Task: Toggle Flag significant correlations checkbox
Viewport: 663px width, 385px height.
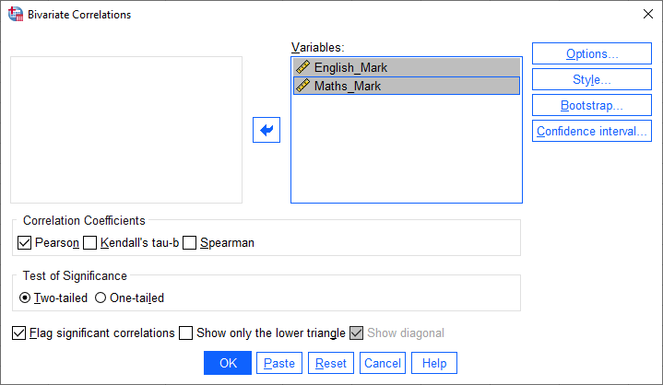Action: 19,333
